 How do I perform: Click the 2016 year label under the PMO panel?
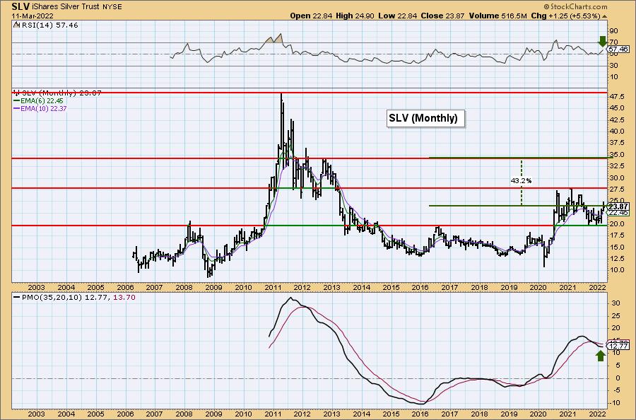(420, 414)
